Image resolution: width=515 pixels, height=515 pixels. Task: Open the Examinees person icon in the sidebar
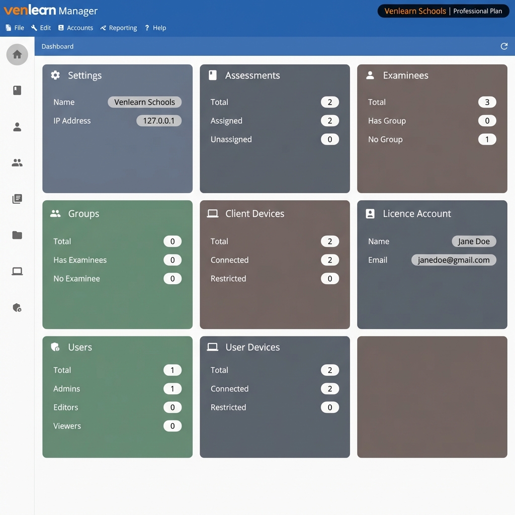pyautogui.click(x=17, y=127)
